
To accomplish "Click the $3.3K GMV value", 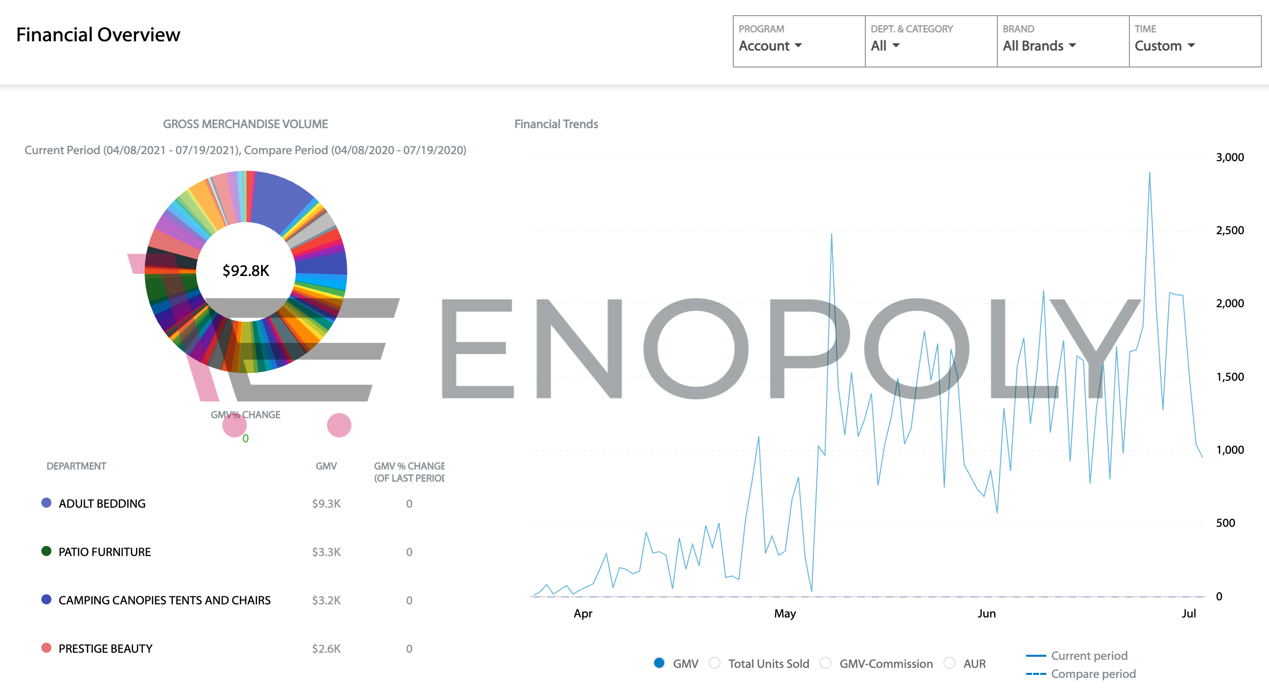I will coord(327,552).
